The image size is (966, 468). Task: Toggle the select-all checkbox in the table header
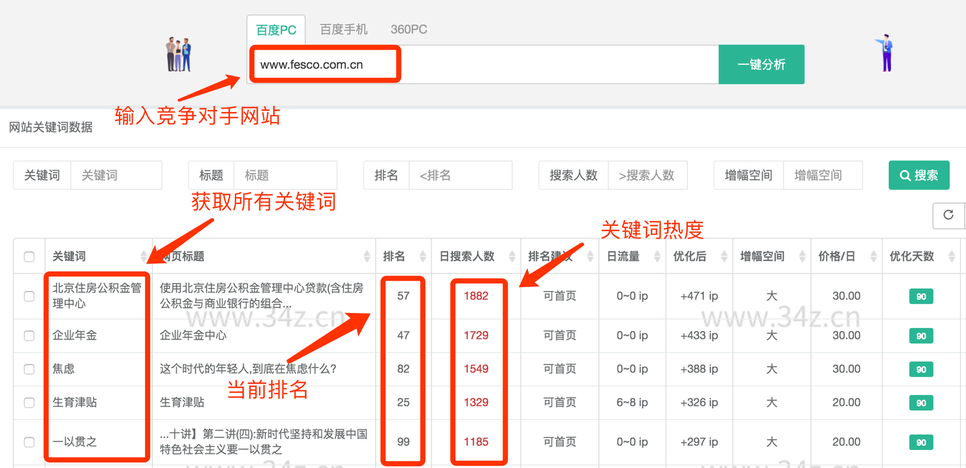click(x=29, y=257)
